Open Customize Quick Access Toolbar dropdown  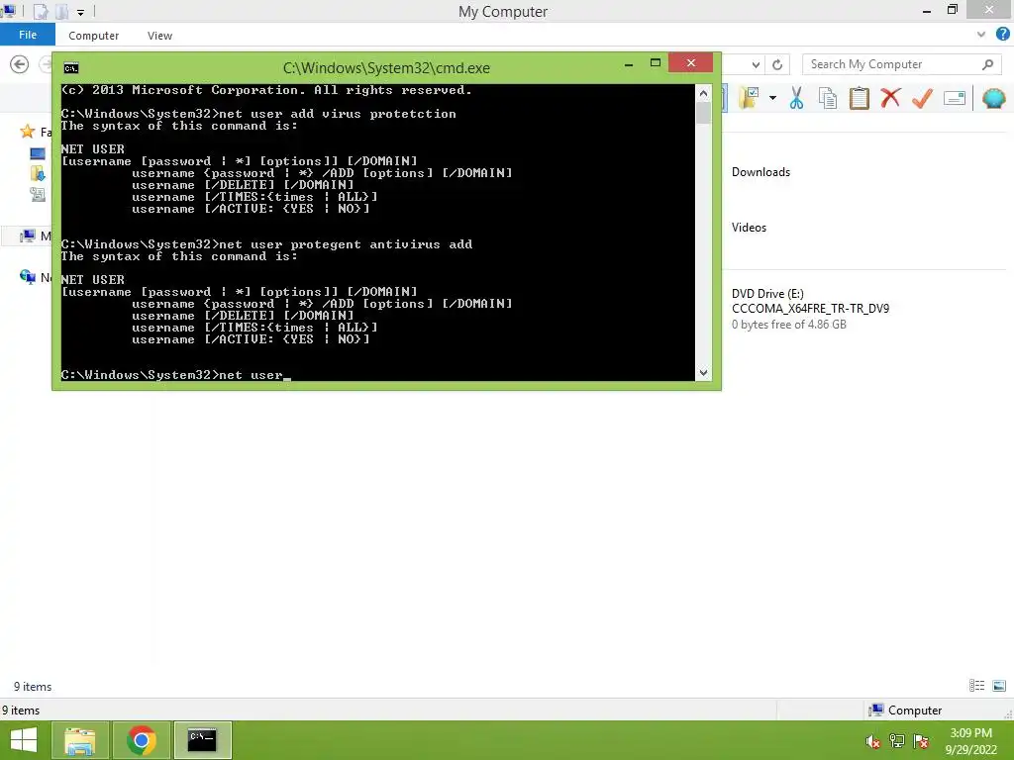click(x=80, y=12)
